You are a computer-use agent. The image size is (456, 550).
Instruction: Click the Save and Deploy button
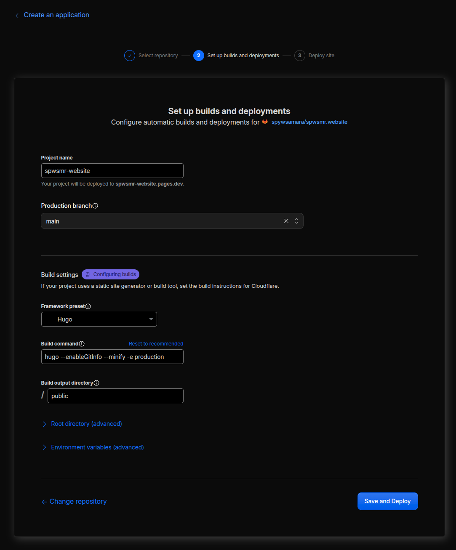(388, 501)
